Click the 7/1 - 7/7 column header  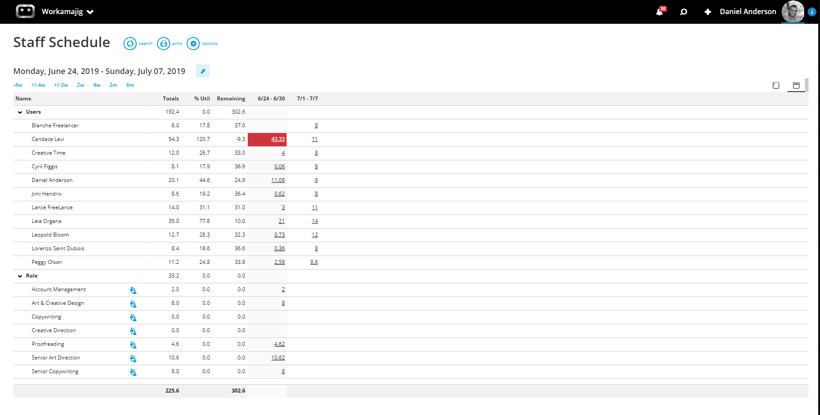(x=307, y=99)
